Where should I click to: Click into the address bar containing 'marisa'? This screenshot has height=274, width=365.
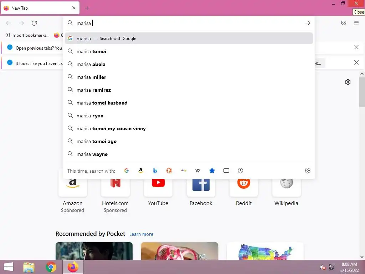pos(189,23)
